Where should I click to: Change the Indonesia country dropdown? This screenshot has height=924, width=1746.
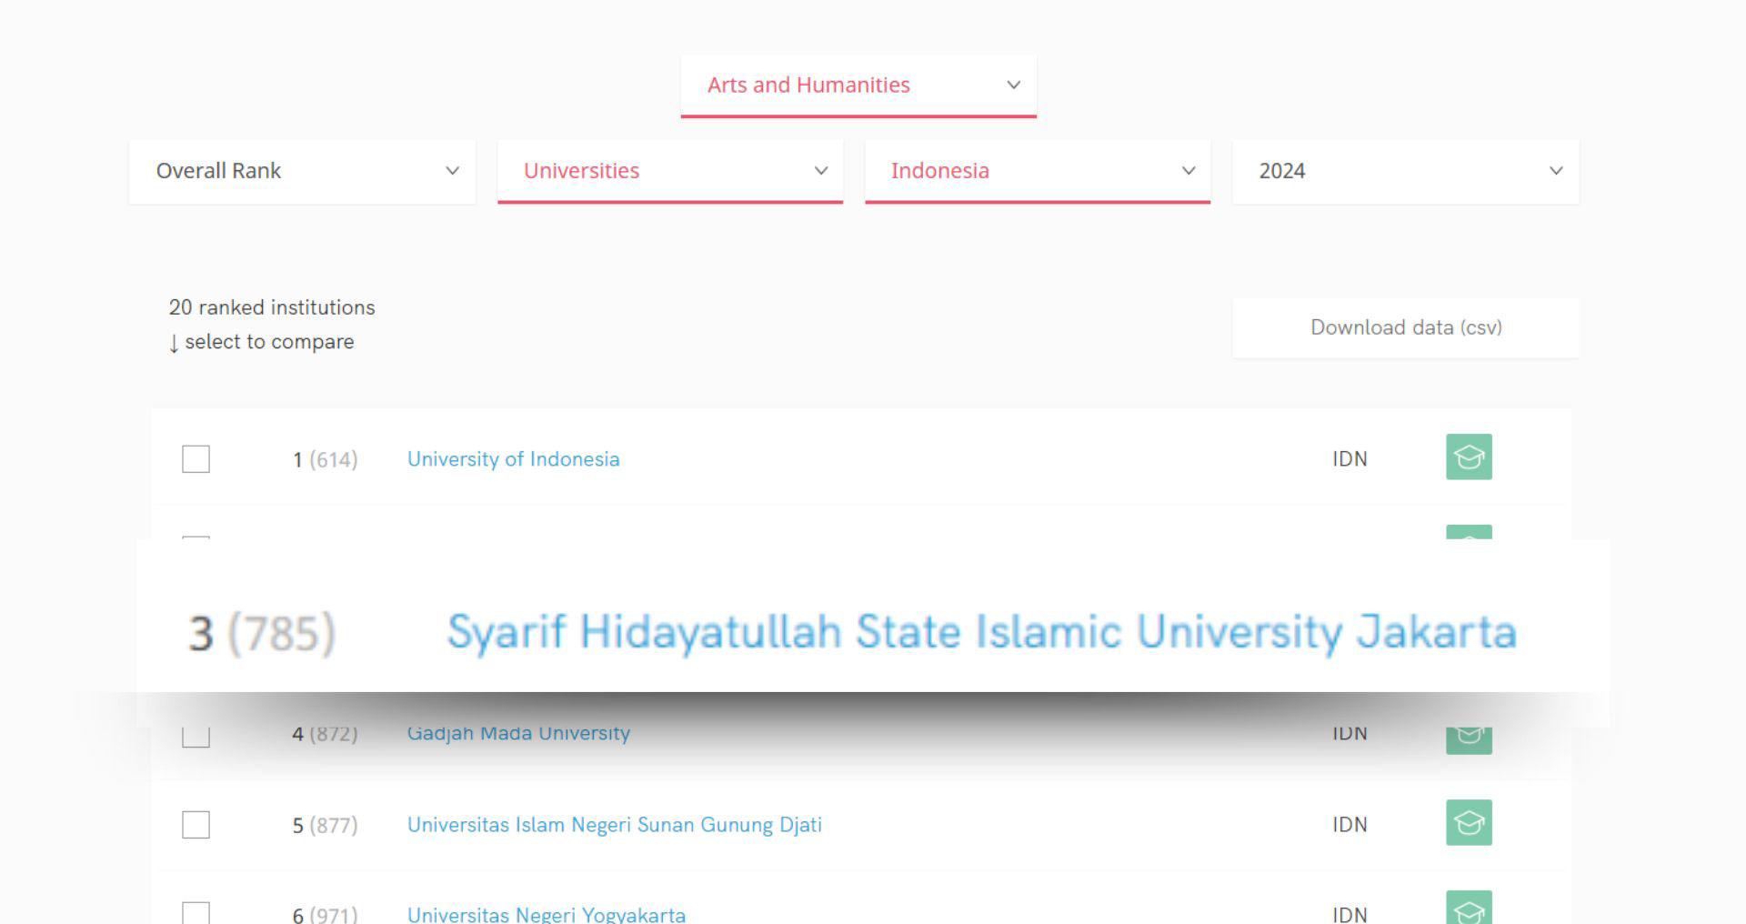click(1038, 171)
